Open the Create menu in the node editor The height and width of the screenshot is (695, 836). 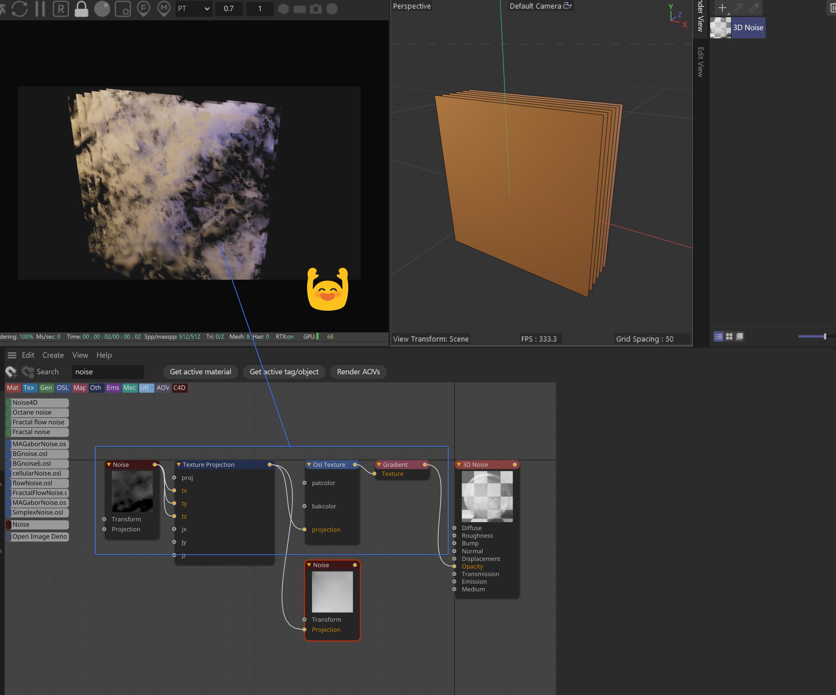coord(53,355)
